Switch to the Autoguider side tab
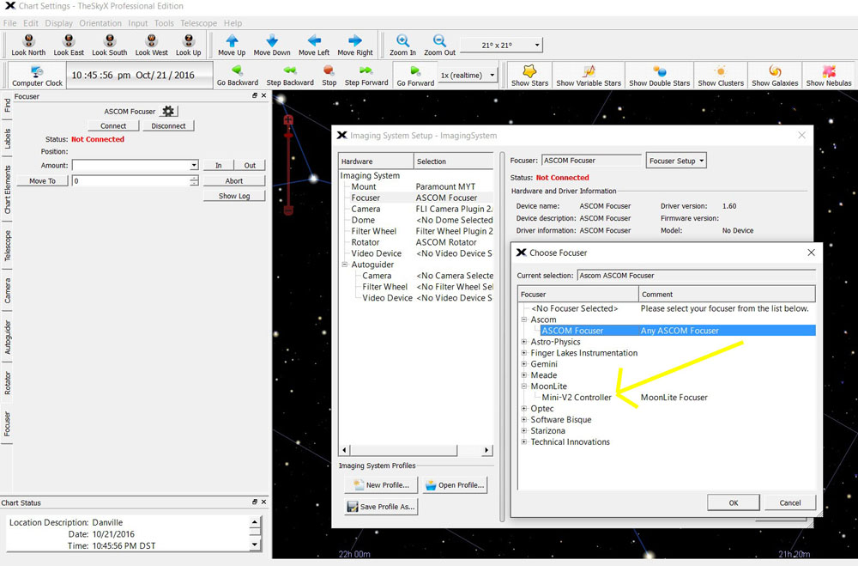 pos(7,338)
